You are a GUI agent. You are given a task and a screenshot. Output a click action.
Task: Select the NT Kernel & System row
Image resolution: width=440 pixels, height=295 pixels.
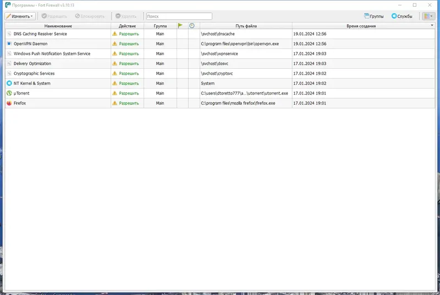(x=220, y=83)
